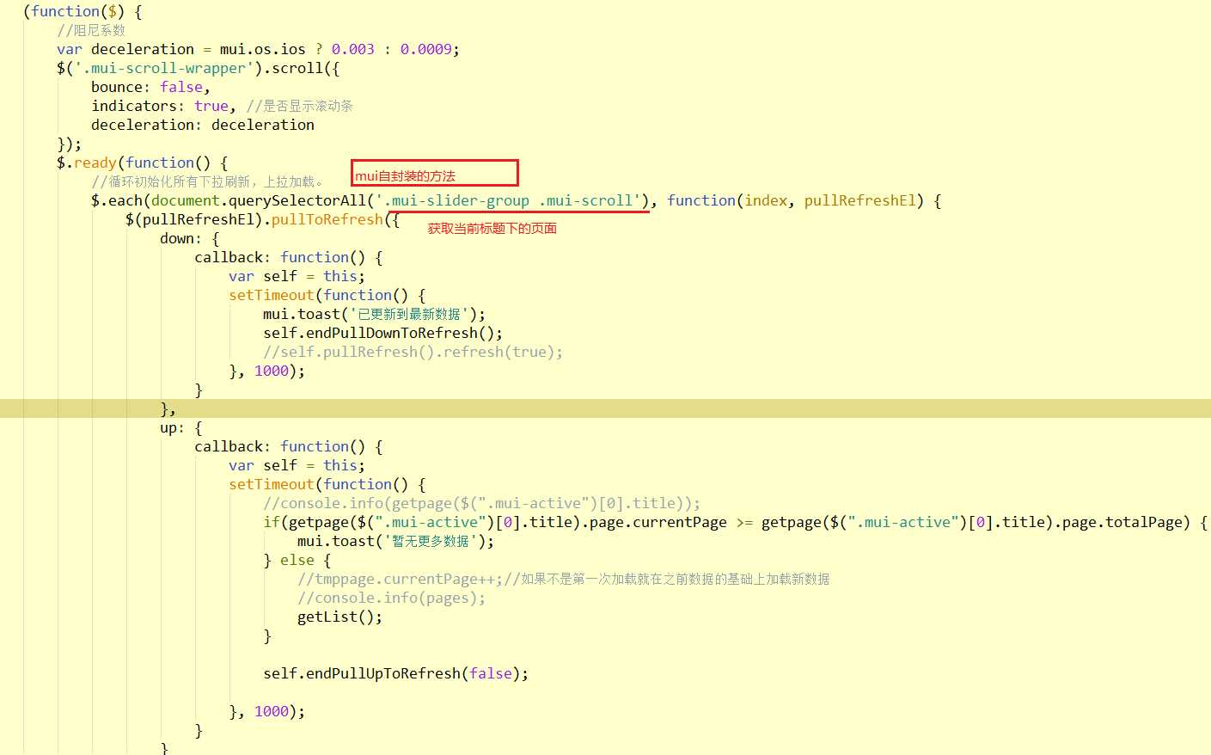
Task: Select the comment "//阻尼系数"
Action: click(x=91, y=30)
